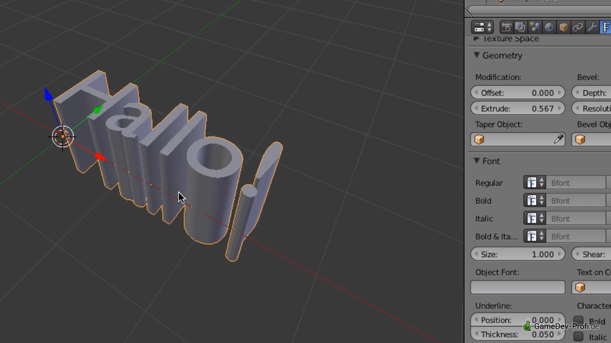Click the Extrude value field
The width and height of the screenshot is (611, 343).
pyautogui.click(x=518, y=109)
